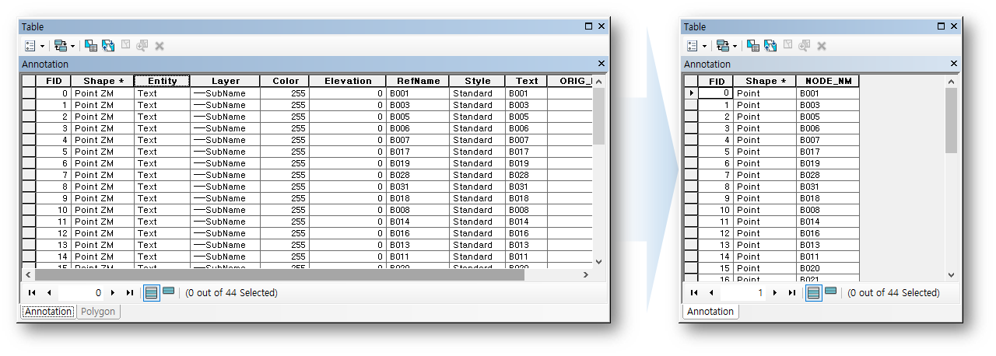The height and width of the screenshot is (356, 996).
Task: Toggle Show selected records in left table
Action: pyautogui.click(x=168, y=292)
